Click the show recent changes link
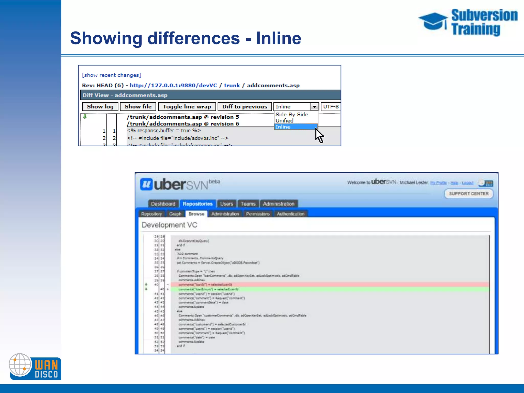 point(112,75)
